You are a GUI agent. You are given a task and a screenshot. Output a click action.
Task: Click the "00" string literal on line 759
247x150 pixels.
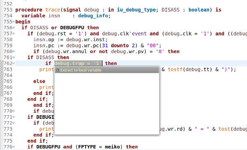[x=153, y=46]
